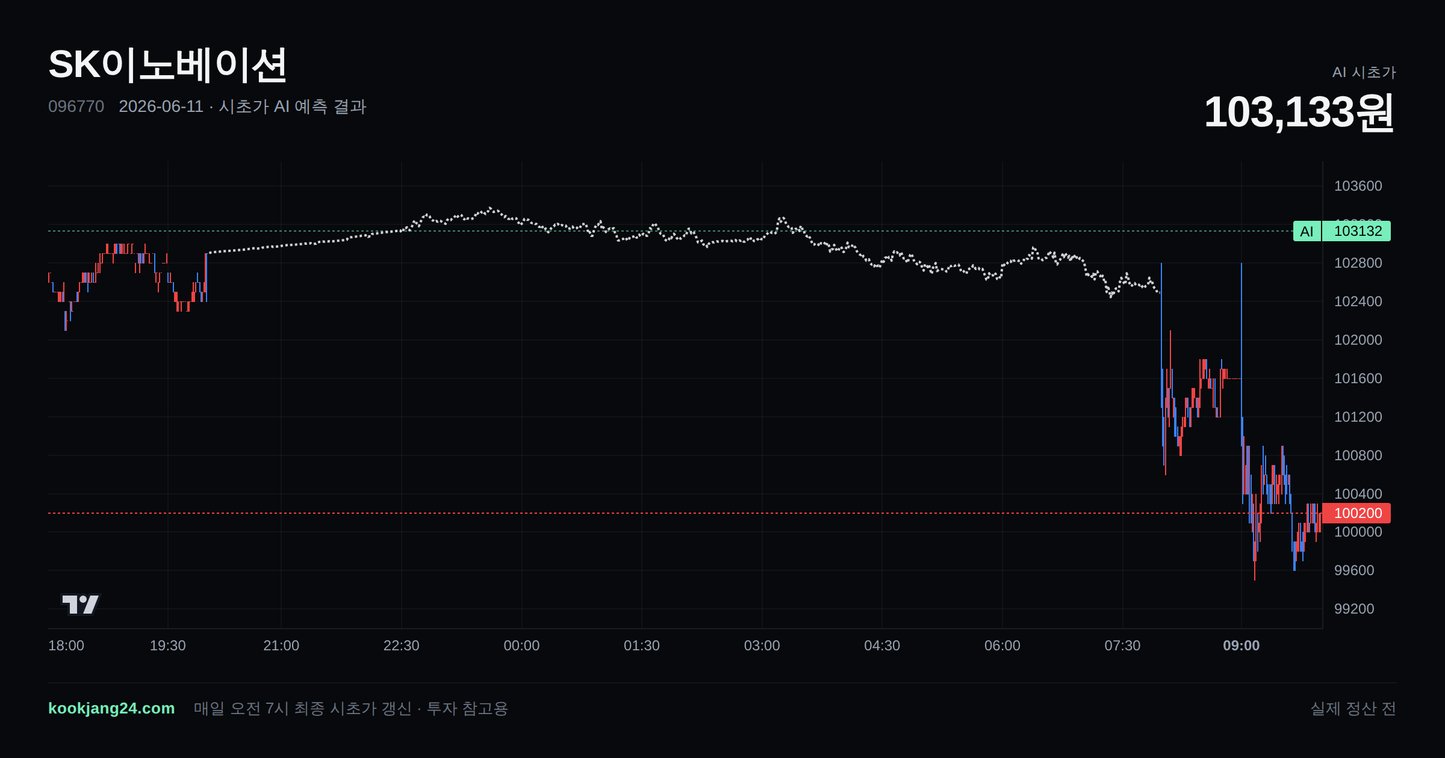Click the TradingView logo on the chart
Image resolution: width=1445 pixels, height=758 pixels.
pyautogui.click(x=81, y=604)
